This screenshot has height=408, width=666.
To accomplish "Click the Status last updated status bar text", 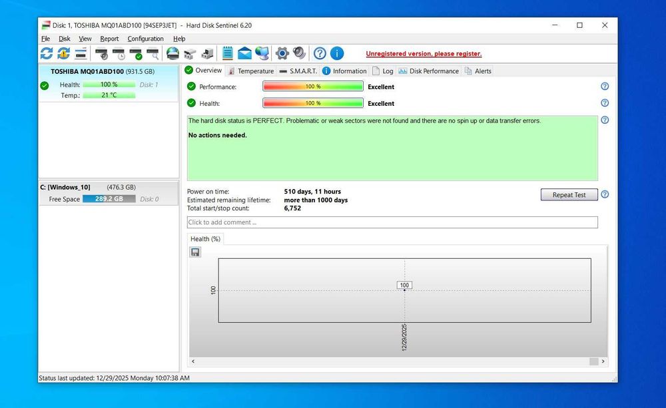I will point(115,378).
